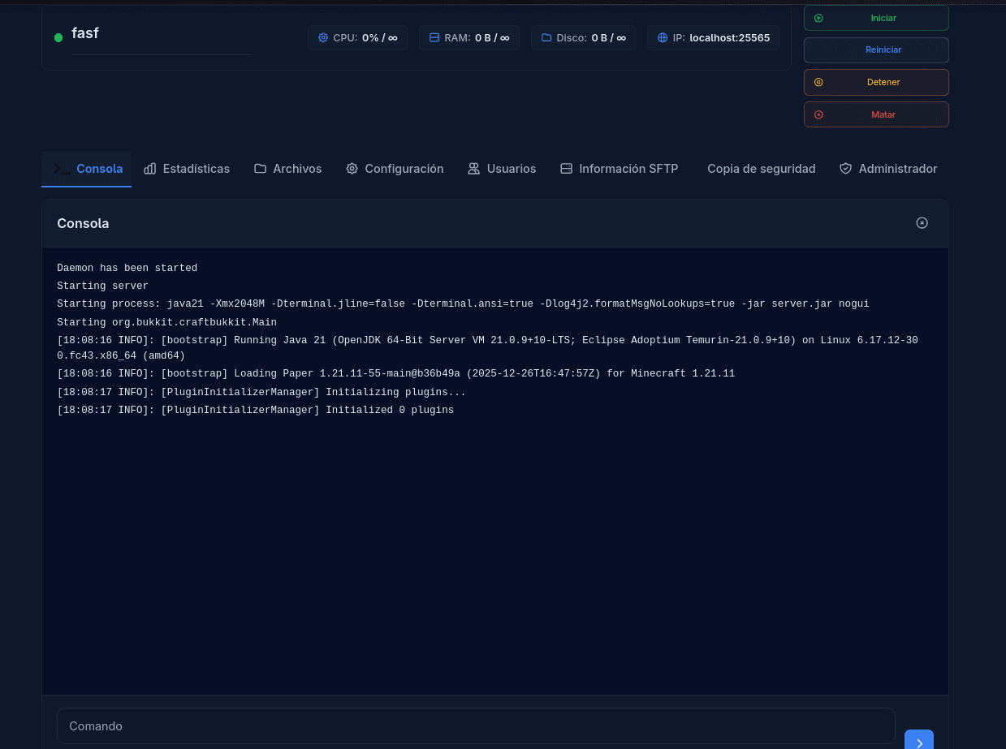Send the command using the arrow button
1006x749 pixels.
918,741
